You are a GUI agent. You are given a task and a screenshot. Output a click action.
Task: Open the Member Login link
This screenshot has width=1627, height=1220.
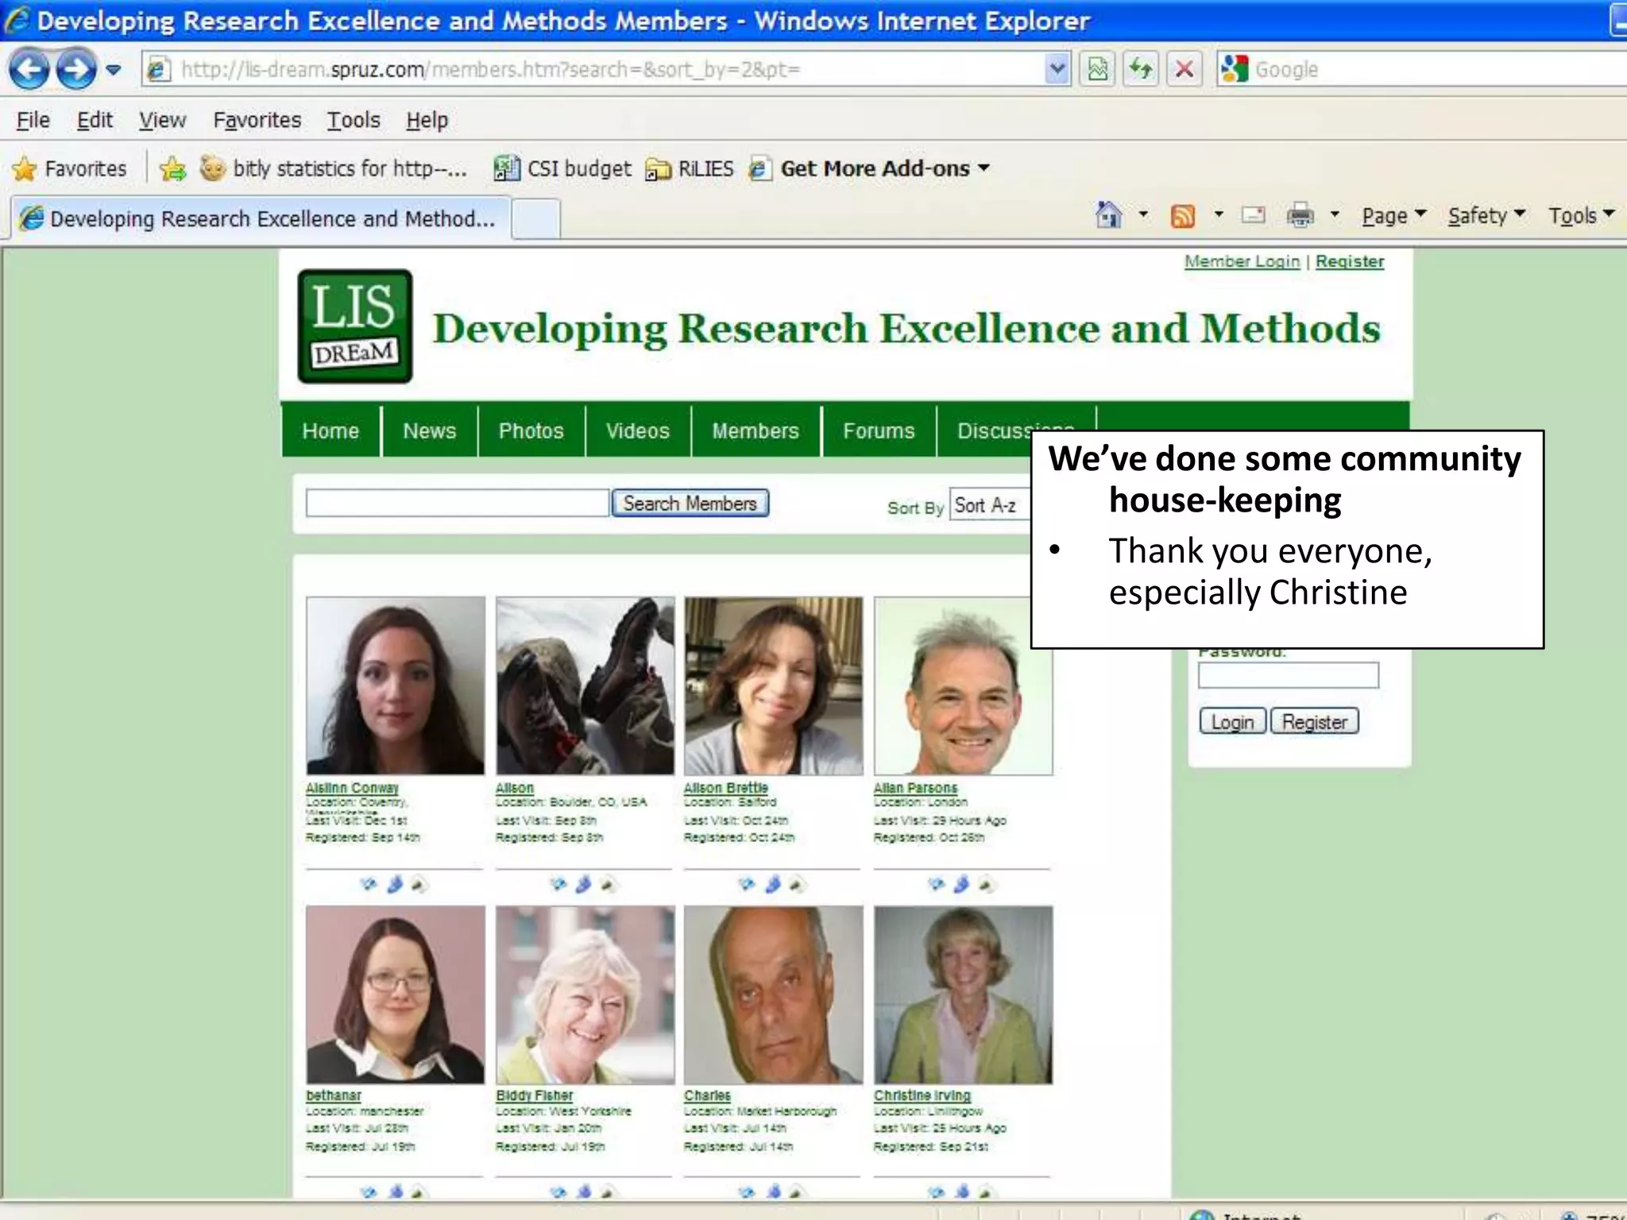[1242, 261]
